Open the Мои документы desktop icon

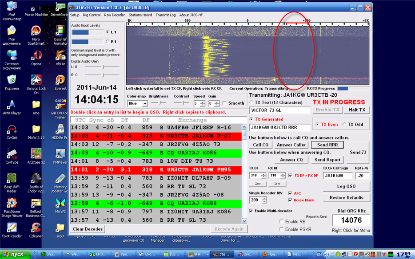click(x=12, y=35)
